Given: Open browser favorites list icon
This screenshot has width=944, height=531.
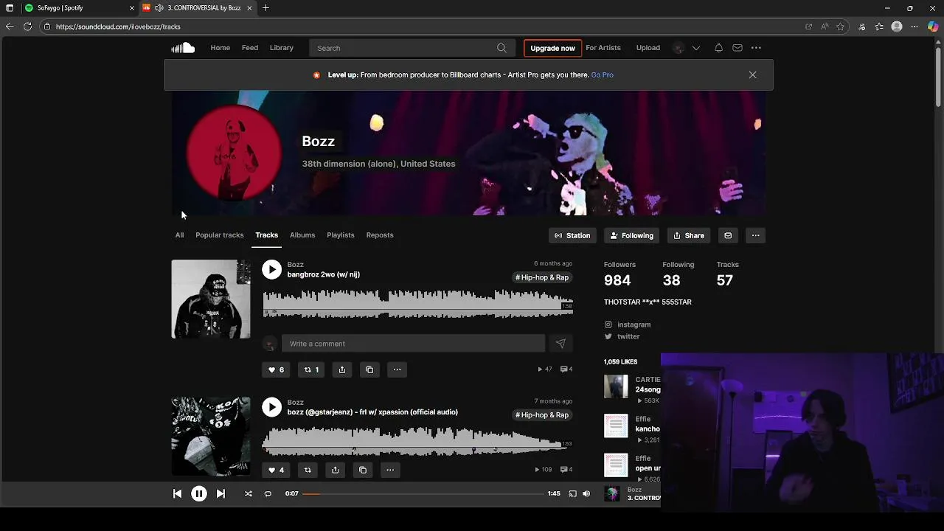Looking at the screenshot, I should pyautogui.click(x=879, y=27).
